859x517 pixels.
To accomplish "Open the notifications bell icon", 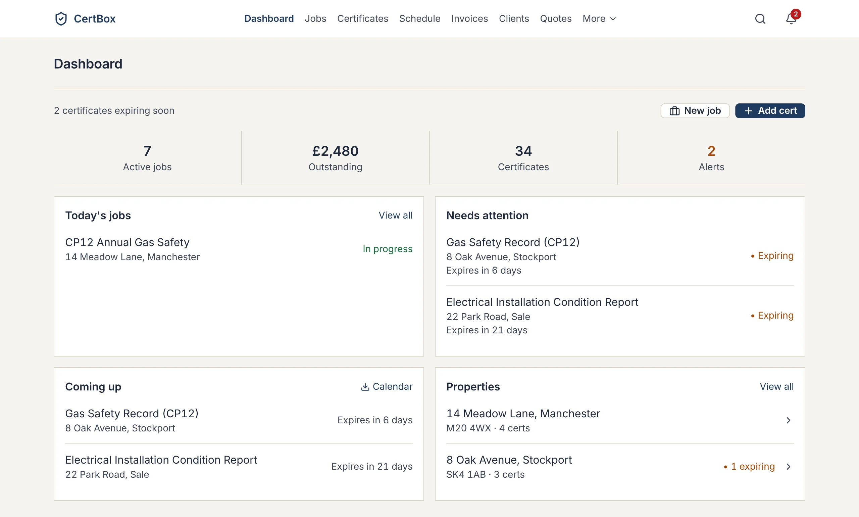I will [x=791, y=19].
